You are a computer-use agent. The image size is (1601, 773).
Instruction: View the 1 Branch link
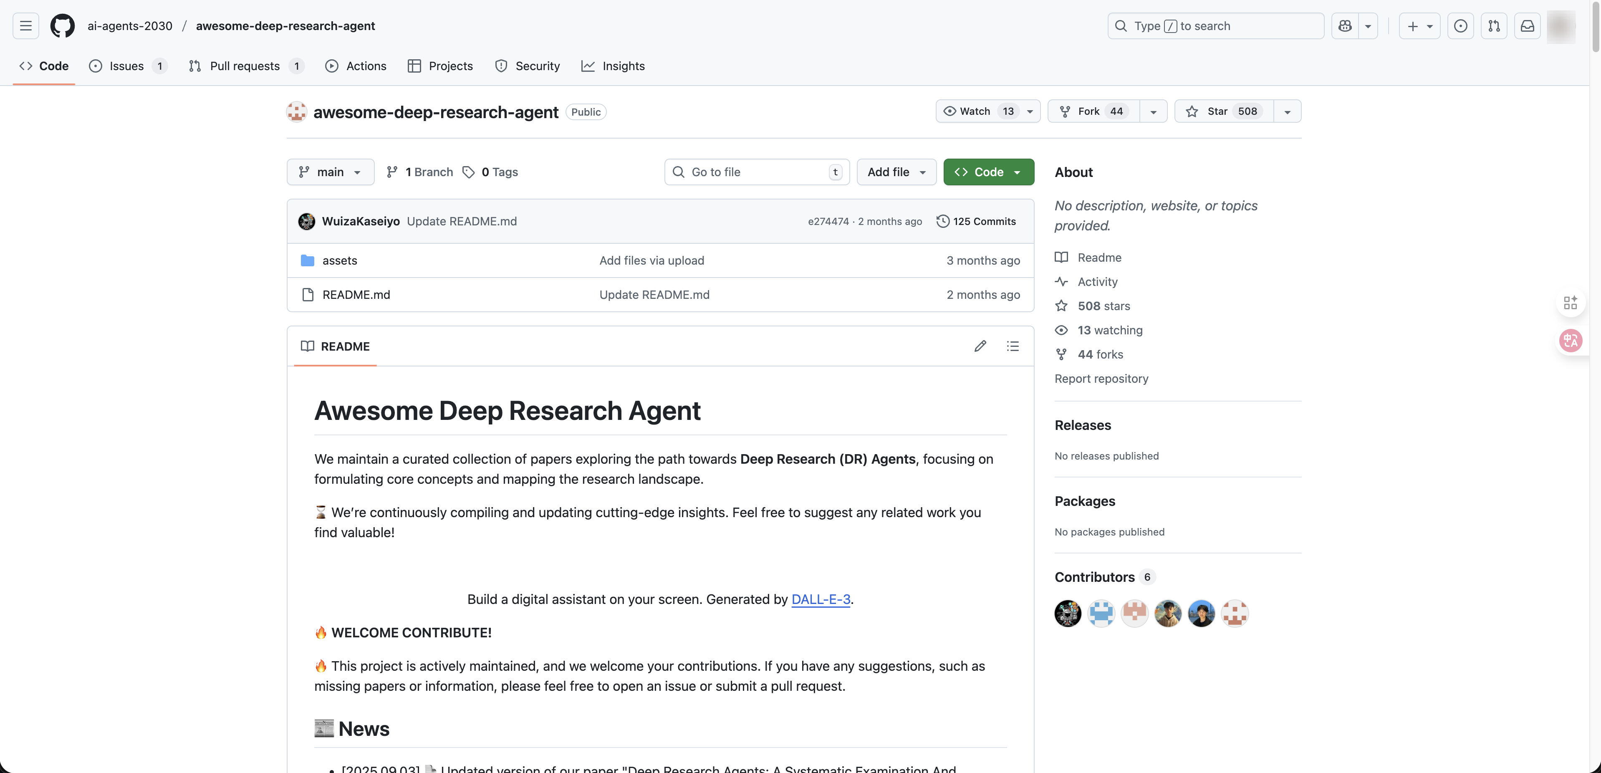click(419, 172)
